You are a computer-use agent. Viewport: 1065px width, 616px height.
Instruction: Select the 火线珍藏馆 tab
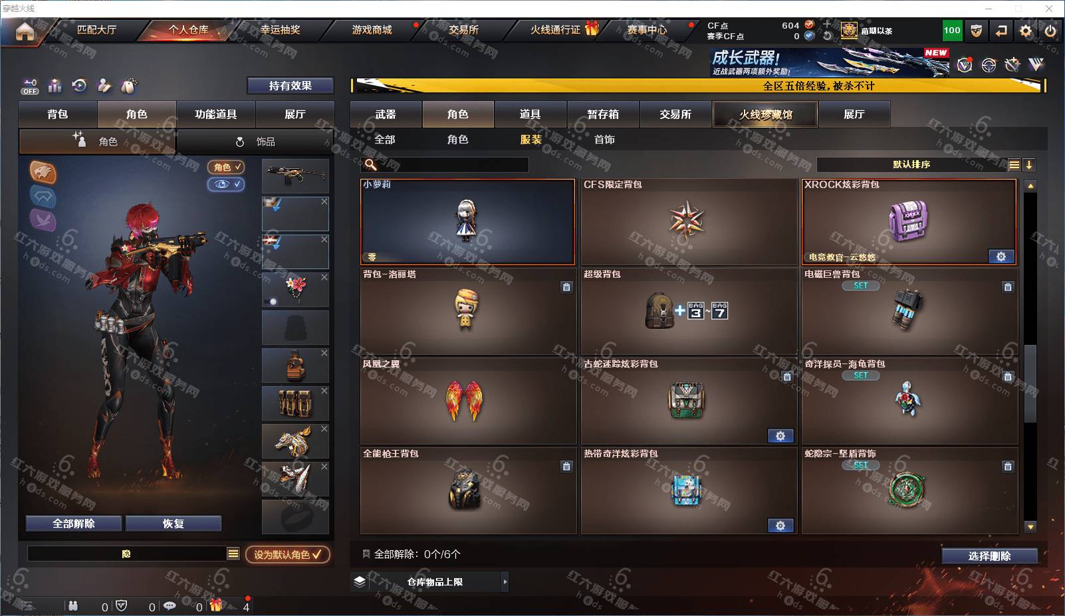coord(765,114)
